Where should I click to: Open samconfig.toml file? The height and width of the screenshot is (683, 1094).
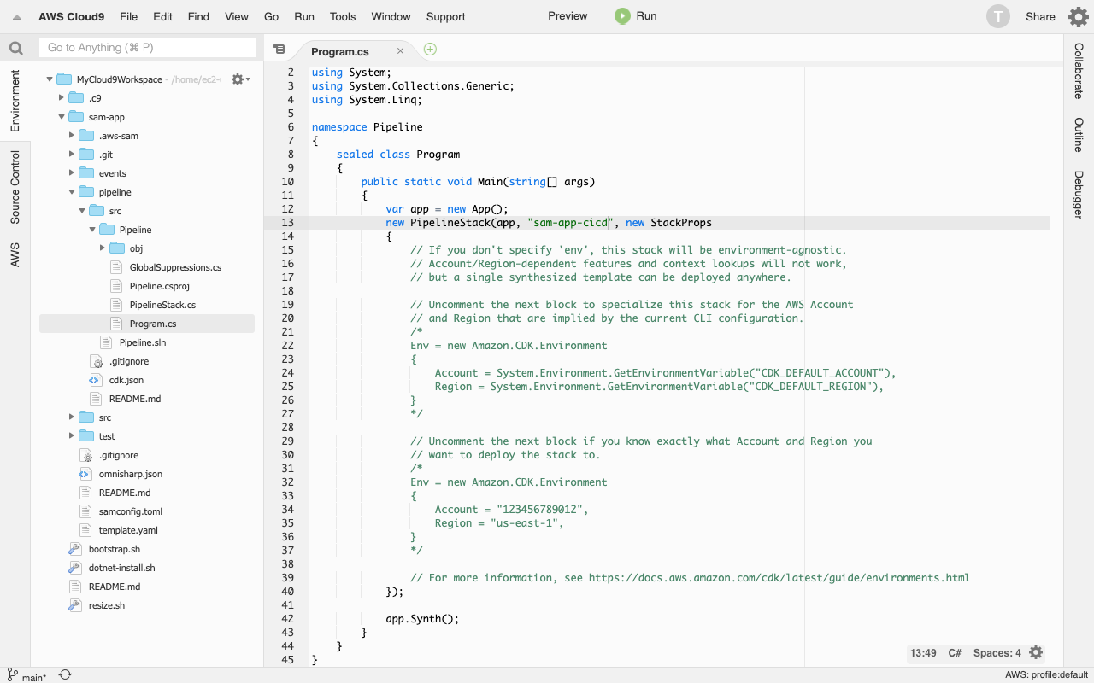(x=130, y=511)
